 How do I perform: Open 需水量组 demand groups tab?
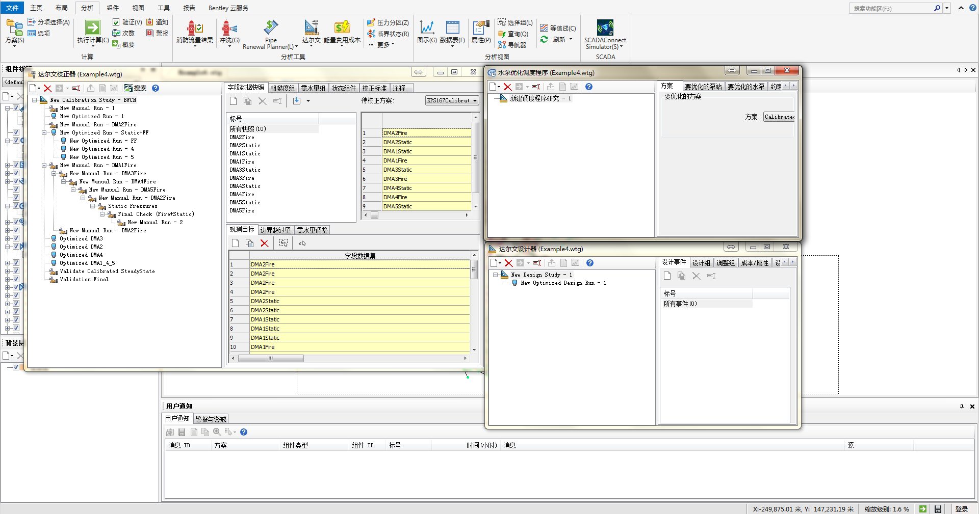[x=313, y=88]
